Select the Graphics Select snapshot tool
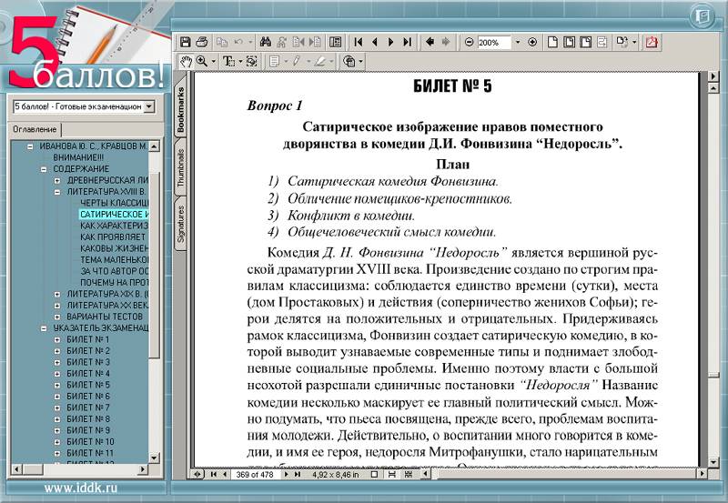This screenshot has width=728, height=503. coord(252,61)
